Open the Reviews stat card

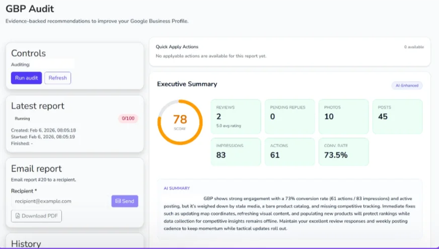pos(236,116)
